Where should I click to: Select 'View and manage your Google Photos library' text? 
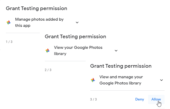tap(121, 80)
